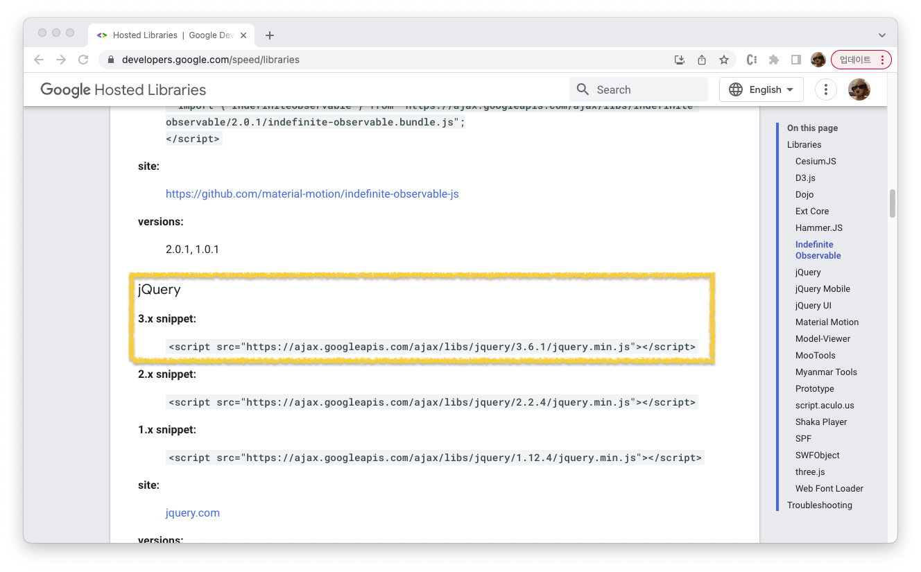
Task: Select Indefinite Observable in the sidebar
Action: coord(818,250)
